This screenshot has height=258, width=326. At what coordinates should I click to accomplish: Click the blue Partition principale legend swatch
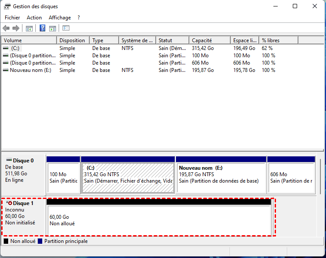[40, 241]
